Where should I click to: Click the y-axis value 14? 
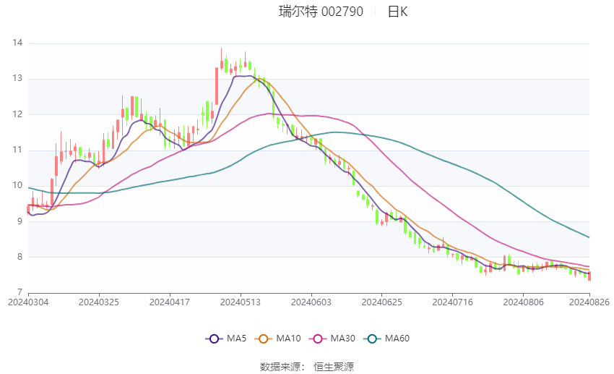point(17,43)
